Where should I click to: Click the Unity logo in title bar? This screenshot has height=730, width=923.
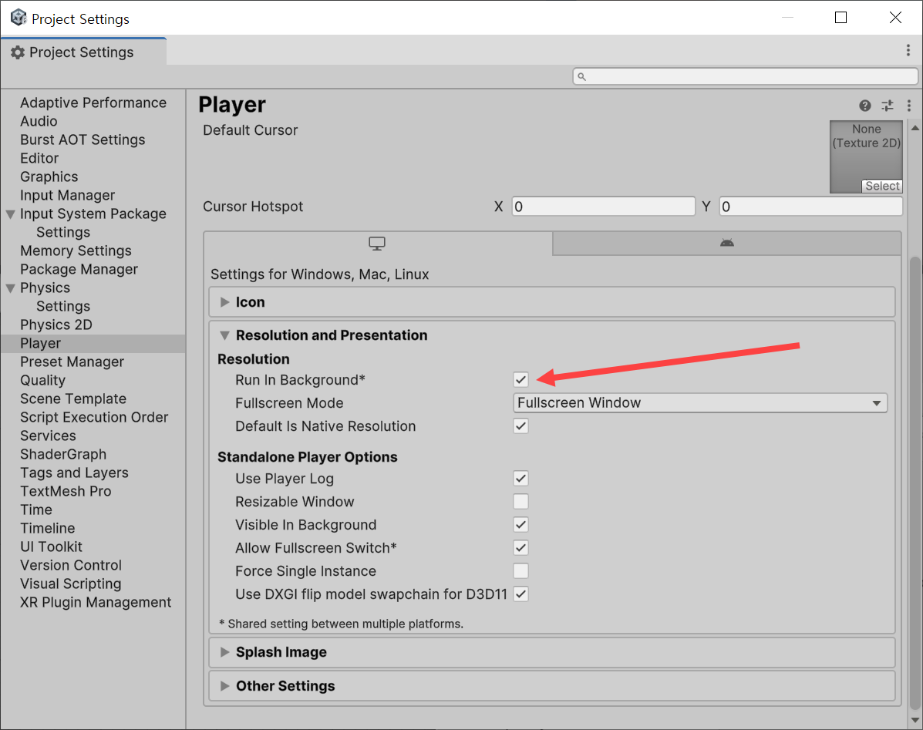click(x=19, y=18)
